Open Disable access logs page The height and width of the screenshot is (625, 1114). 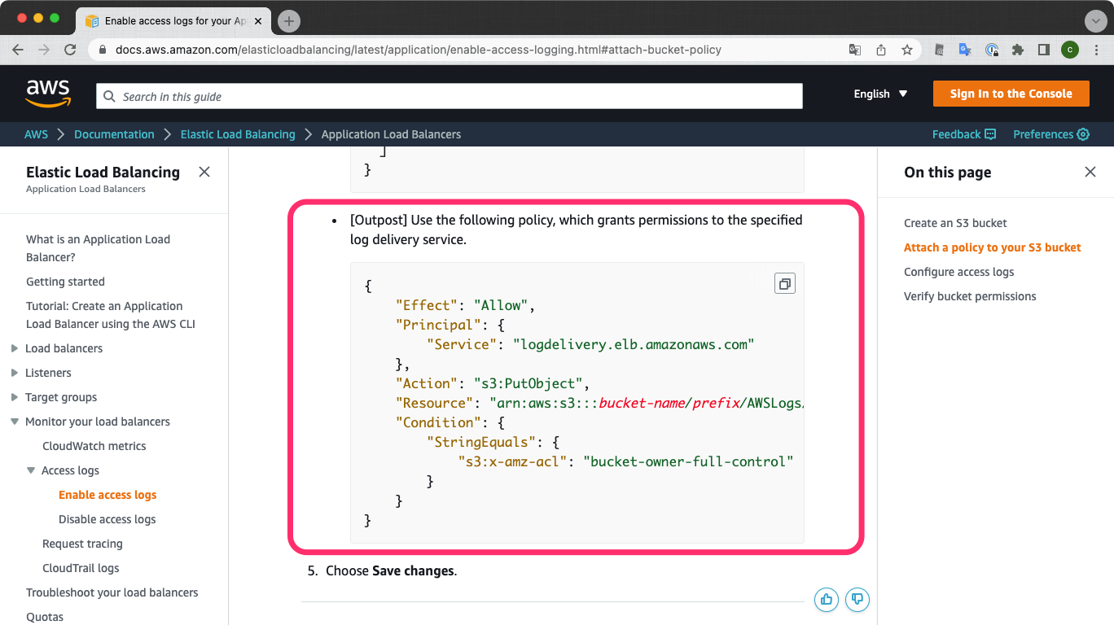point(107,519)
